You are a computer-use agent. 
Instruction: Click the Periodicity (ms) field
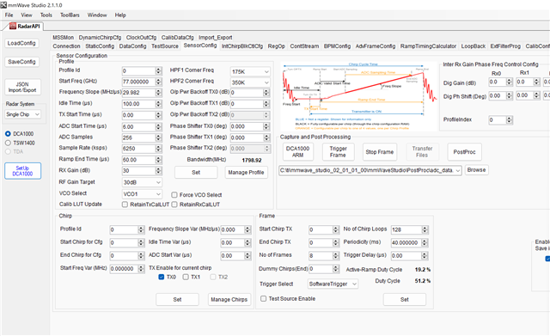[x=406, y=242]
